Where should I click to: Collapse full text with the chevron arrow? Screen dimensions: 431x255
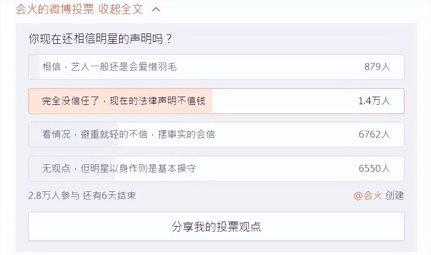(x=156, y=9)
